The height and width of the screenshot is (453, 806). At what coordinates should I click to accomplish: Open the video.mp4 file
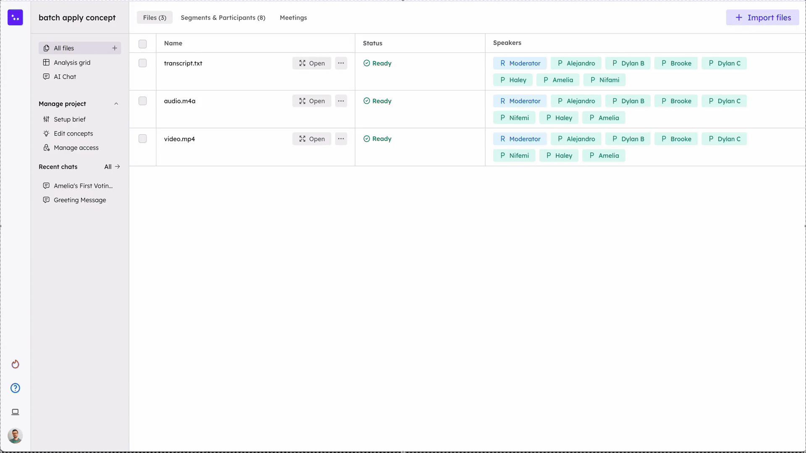click(311, 139)
